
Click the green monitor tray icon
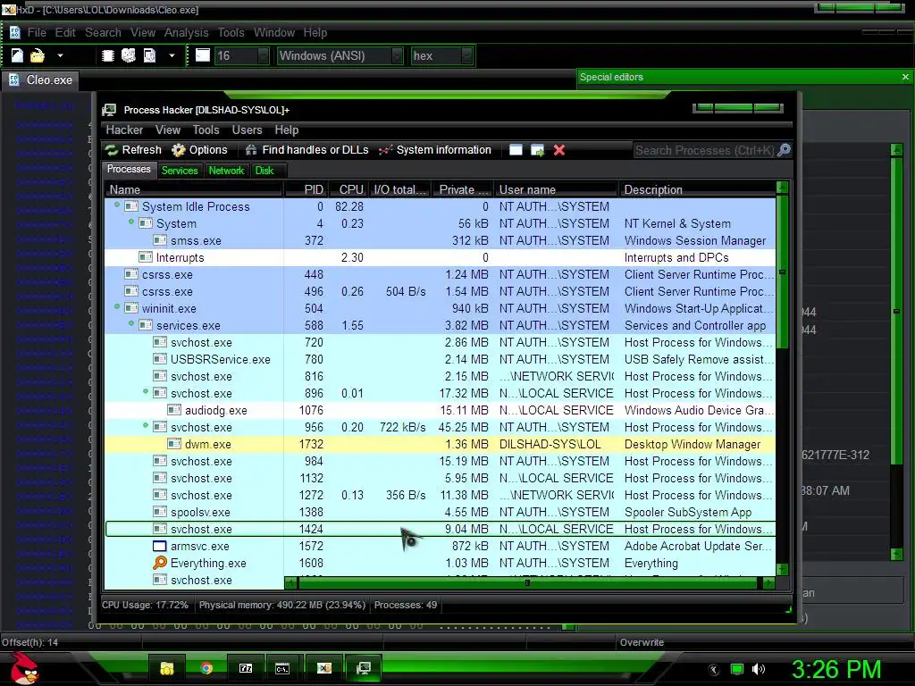pyautogui.click(x=737, y=669)
